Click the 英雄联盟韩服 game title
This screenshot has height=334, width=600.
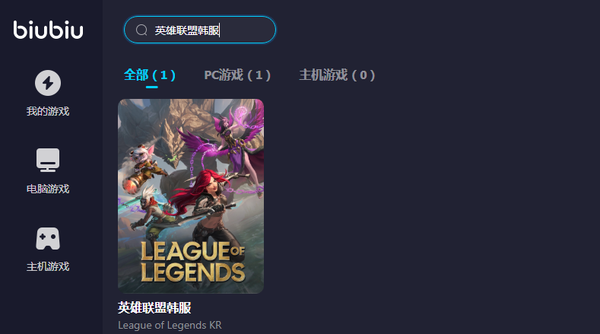154,307
